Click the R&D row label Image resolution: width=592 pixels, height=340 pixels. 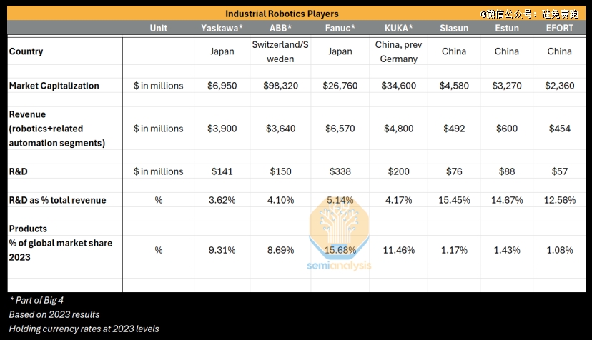coord(18,171)
